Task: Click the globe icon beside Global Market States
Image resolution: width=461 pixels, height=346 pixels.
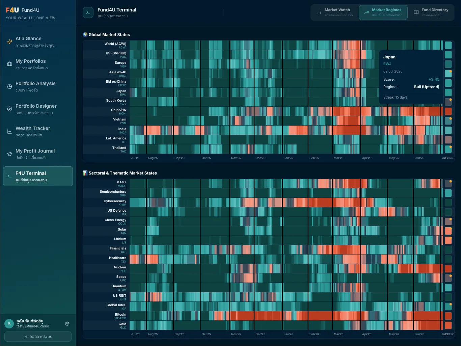Action: [85, 34]
